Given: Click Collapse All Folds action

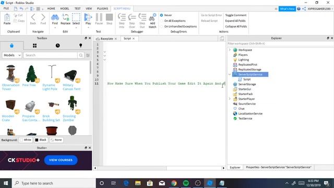Looking at the screenshot, I should pos(236,27).
